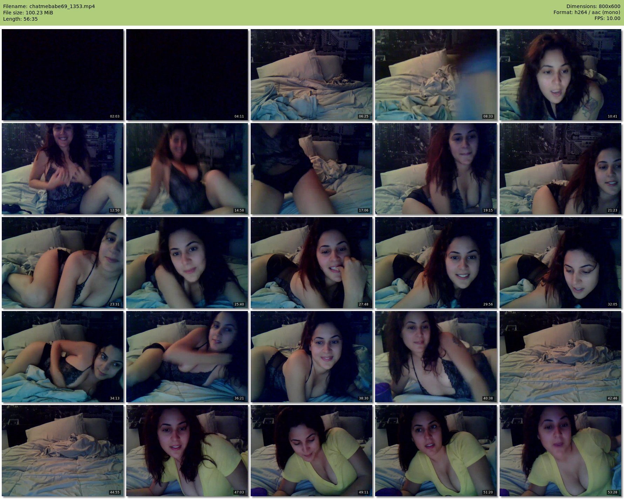
Task: Choose the thumbnail at 12:50
Action: [x=62, y=169]
